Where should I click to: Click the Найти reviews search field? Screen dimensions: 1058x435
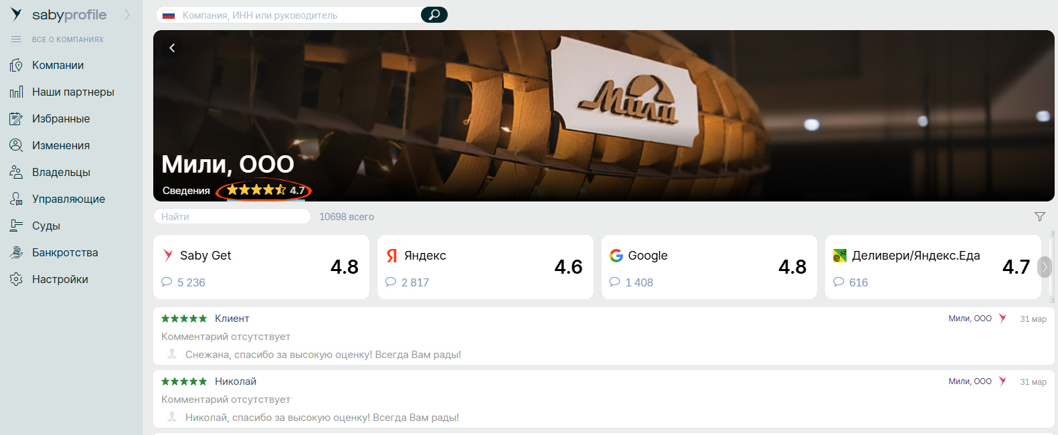coord(232,216)
